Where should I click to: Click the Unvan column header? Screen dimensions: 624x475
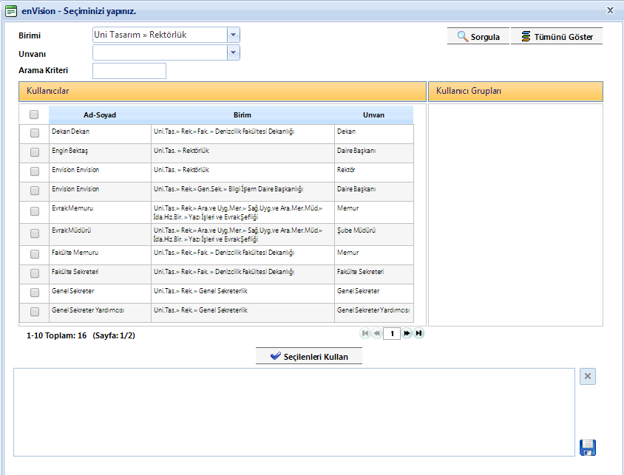373,115
